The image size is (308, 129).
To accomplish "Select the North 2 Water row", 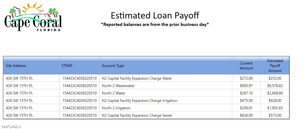I will (146, 93).
